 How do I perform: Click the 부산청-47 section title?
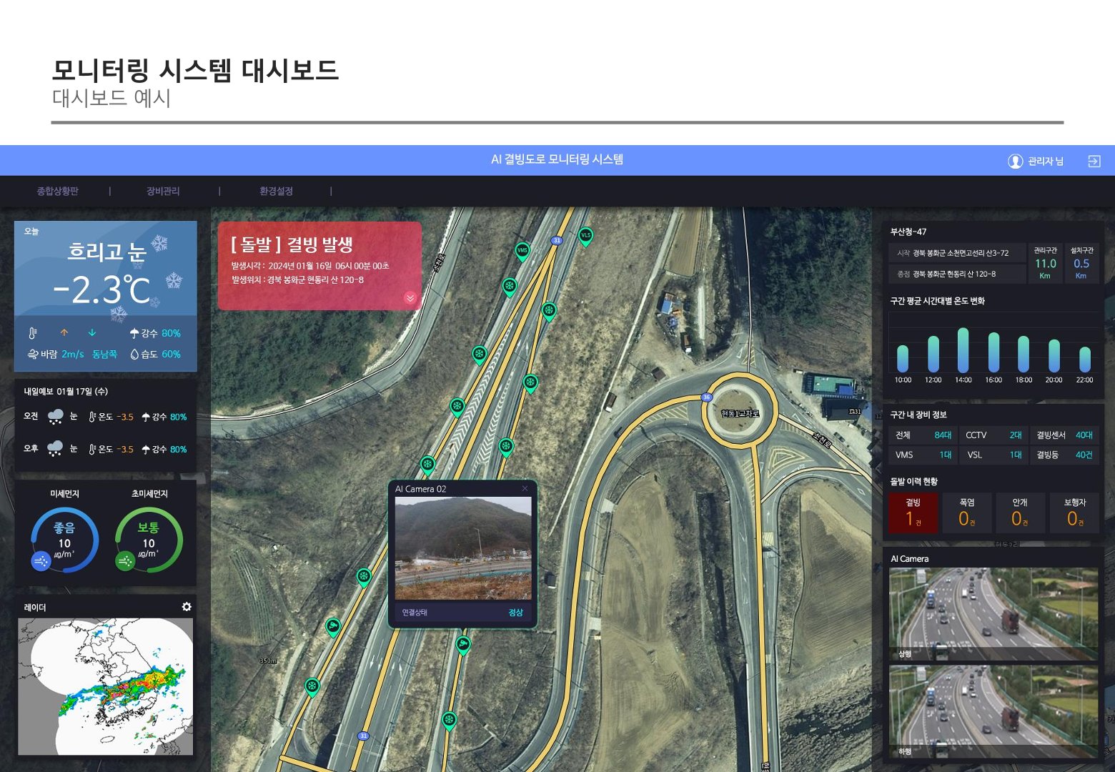tap(908, 232)
